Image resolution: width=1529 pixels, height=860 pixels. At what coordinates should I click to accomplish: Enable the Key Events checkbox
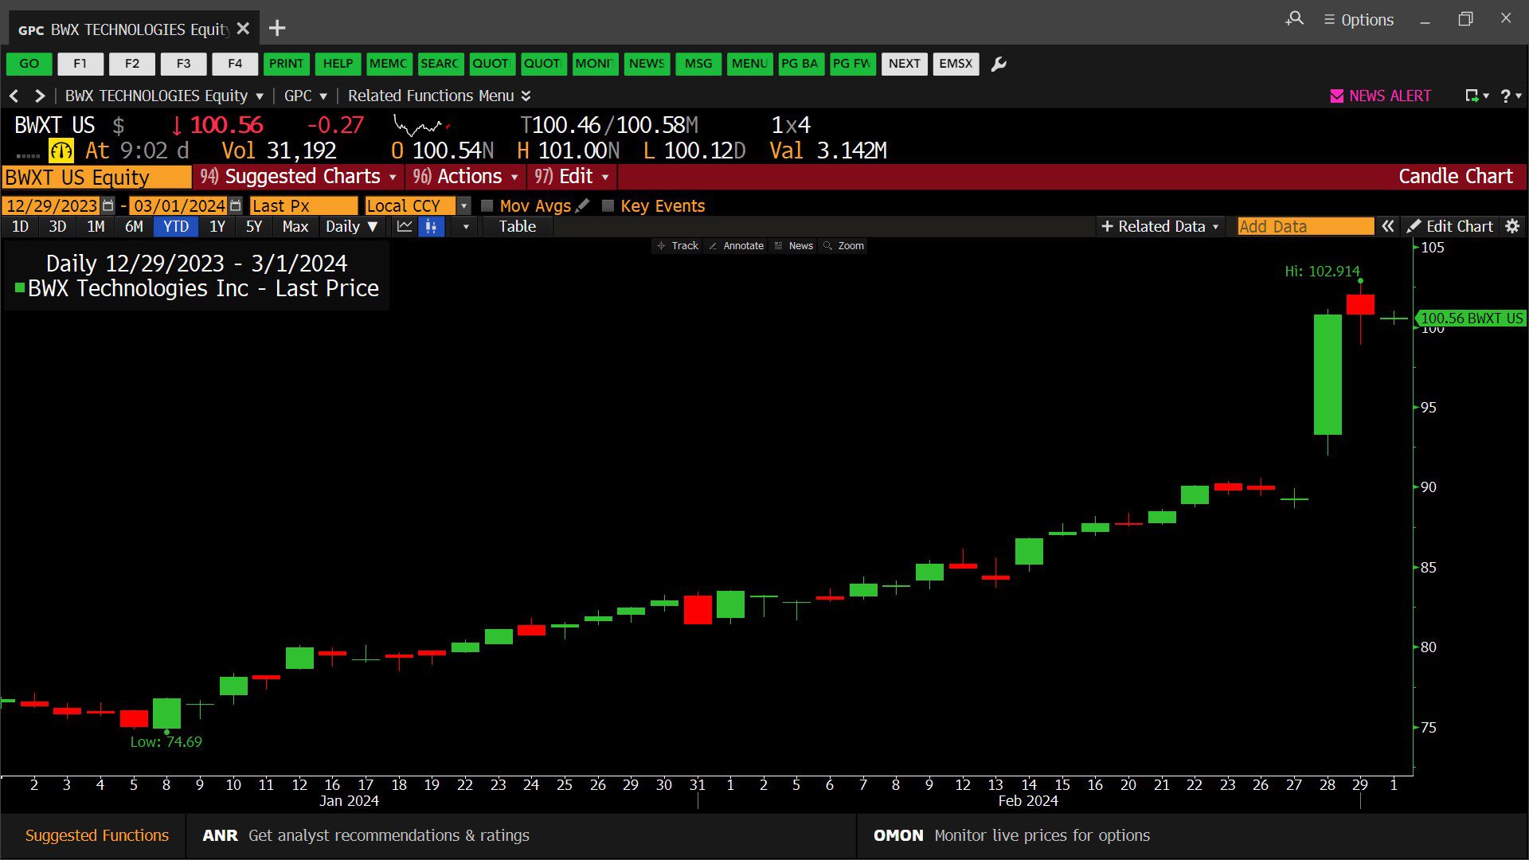(x=608, y=206)
